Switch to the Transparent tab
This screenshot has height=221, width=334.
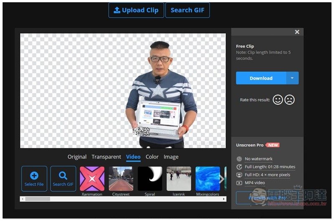tap(106, 157)
